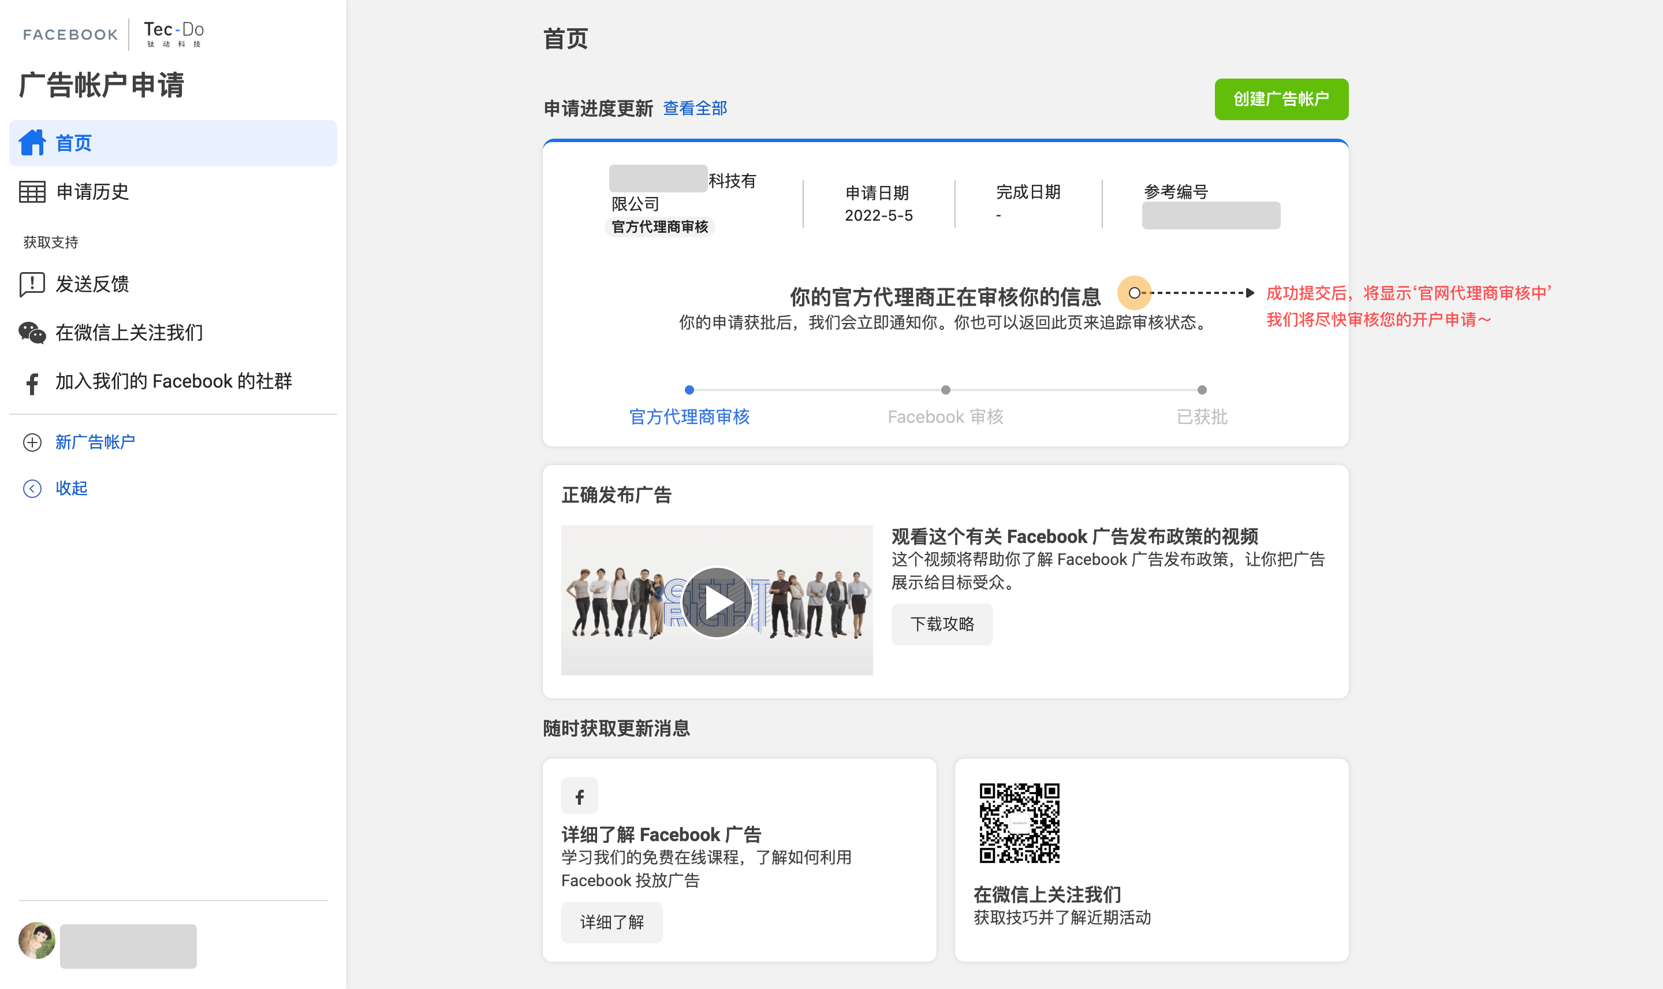Open 加入我们的 Facebook 的社群 link

pyautogui.click(x=173, y=381)
